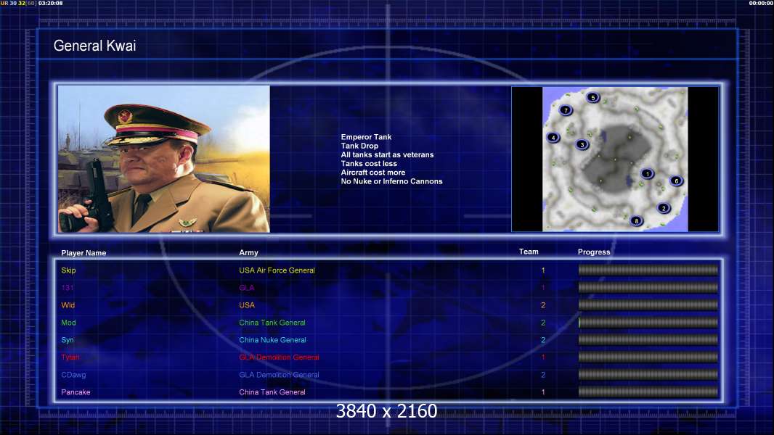
Task: Click Pancake's loading progress bar
Action: pos(648,392)
